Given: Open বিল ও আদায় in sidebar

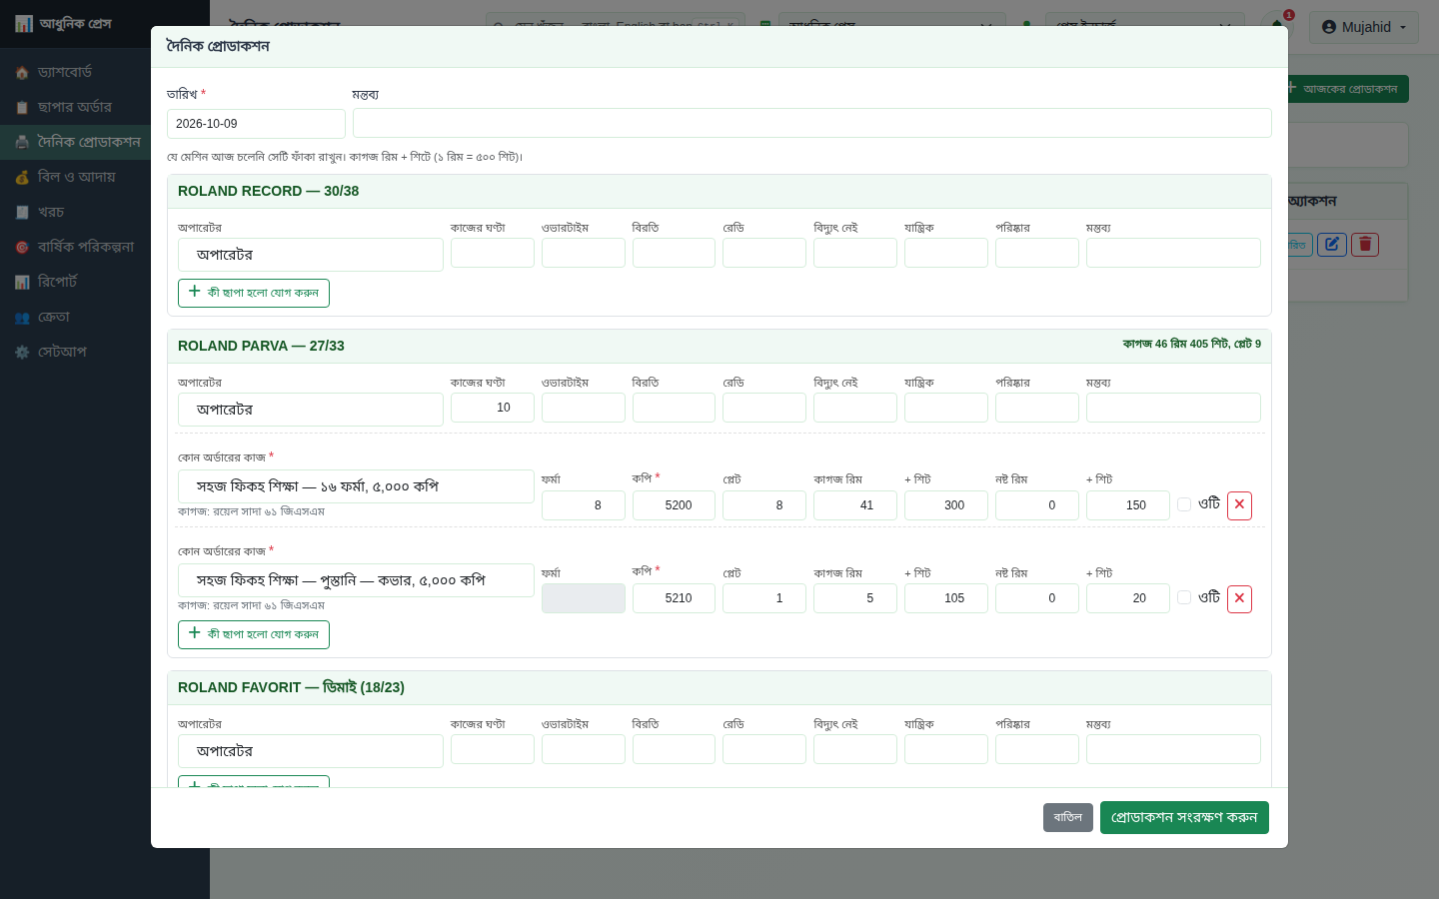Looking at the screenshot, I should tap(77, 177).
